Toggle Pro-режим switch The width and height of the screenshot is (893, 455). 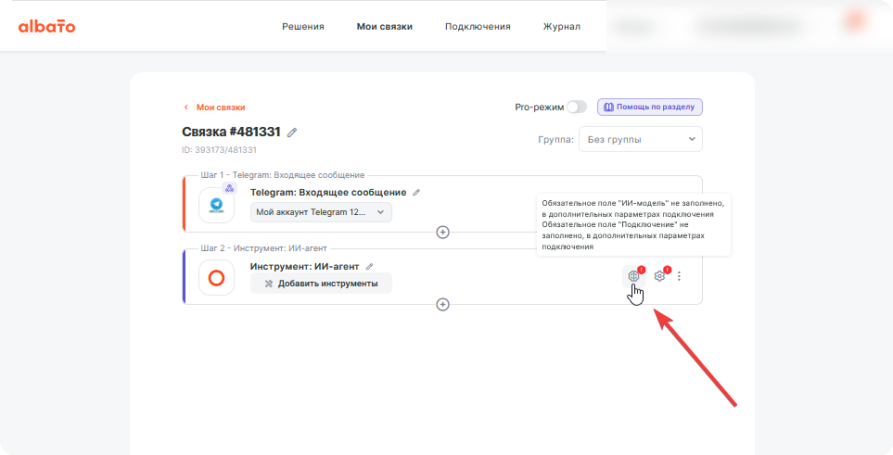577,107
